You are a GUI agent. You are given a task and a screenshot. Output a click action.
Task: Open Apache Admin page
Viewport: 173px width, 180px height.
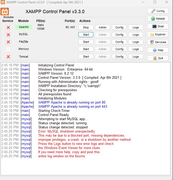pyautogui.click(x=103, y=27)
